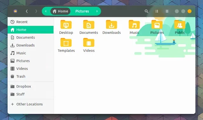This screenshot has width=203, height=120.
Task: Switch to Pictures in the path bar
Action: [82, 11]
